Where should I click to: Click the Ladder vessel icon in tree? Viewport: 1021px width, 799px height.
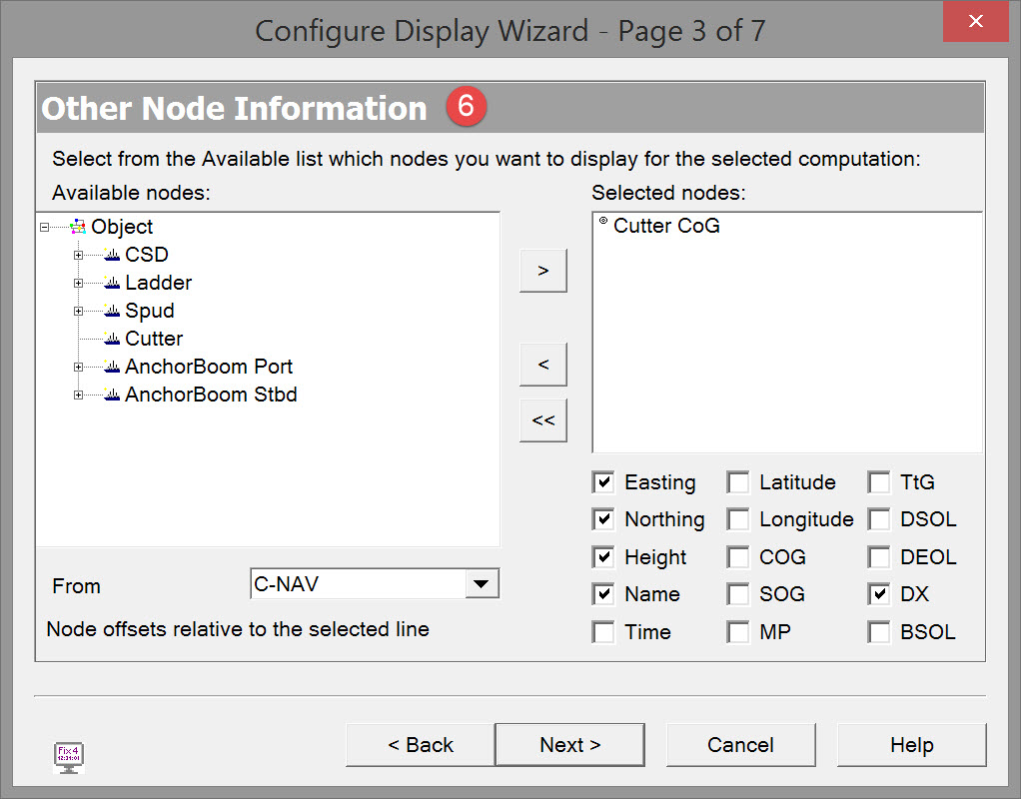[112, 284]
